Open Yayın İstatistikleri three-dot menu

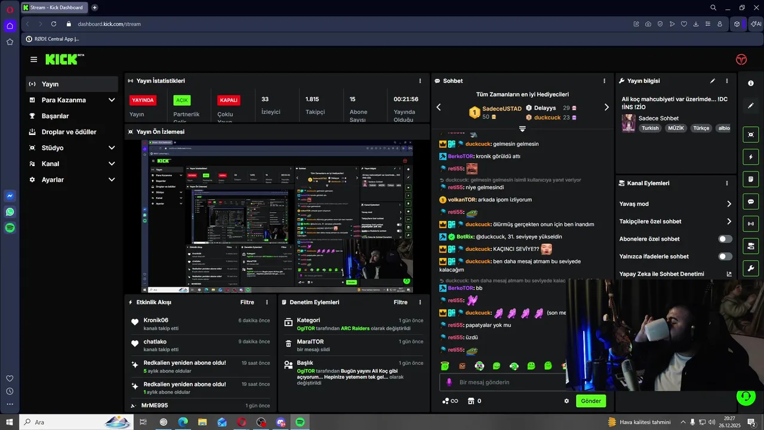420,81
